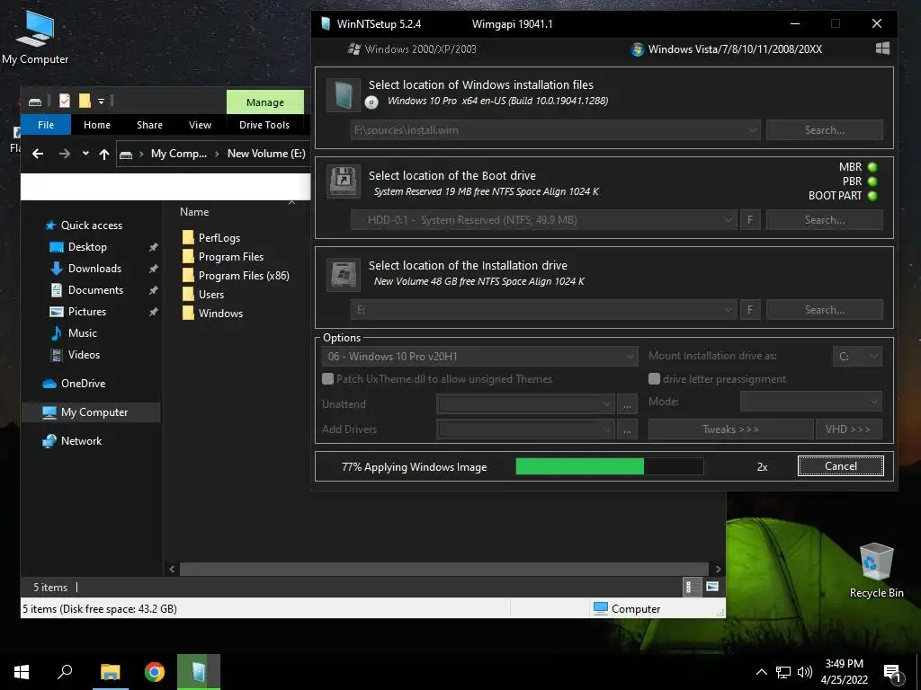
Task: Expand installation drive E: dropdown
Action: click(x=729, y=310)
